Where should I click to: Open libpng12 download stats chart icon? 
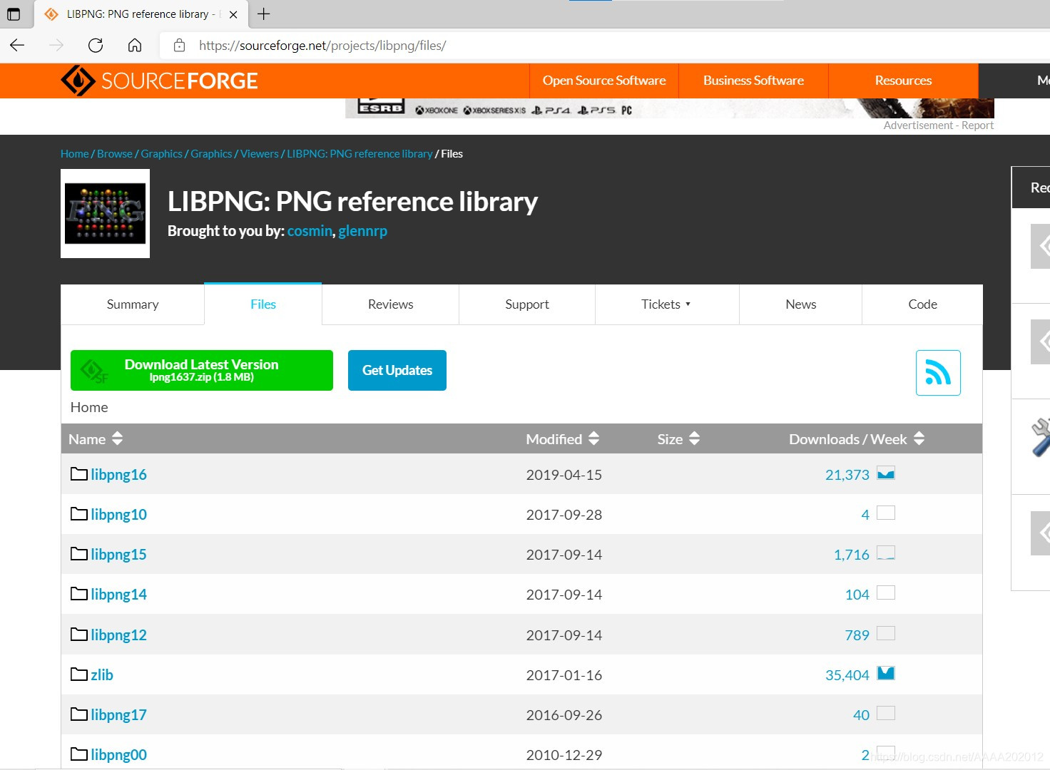pos(886,633)
